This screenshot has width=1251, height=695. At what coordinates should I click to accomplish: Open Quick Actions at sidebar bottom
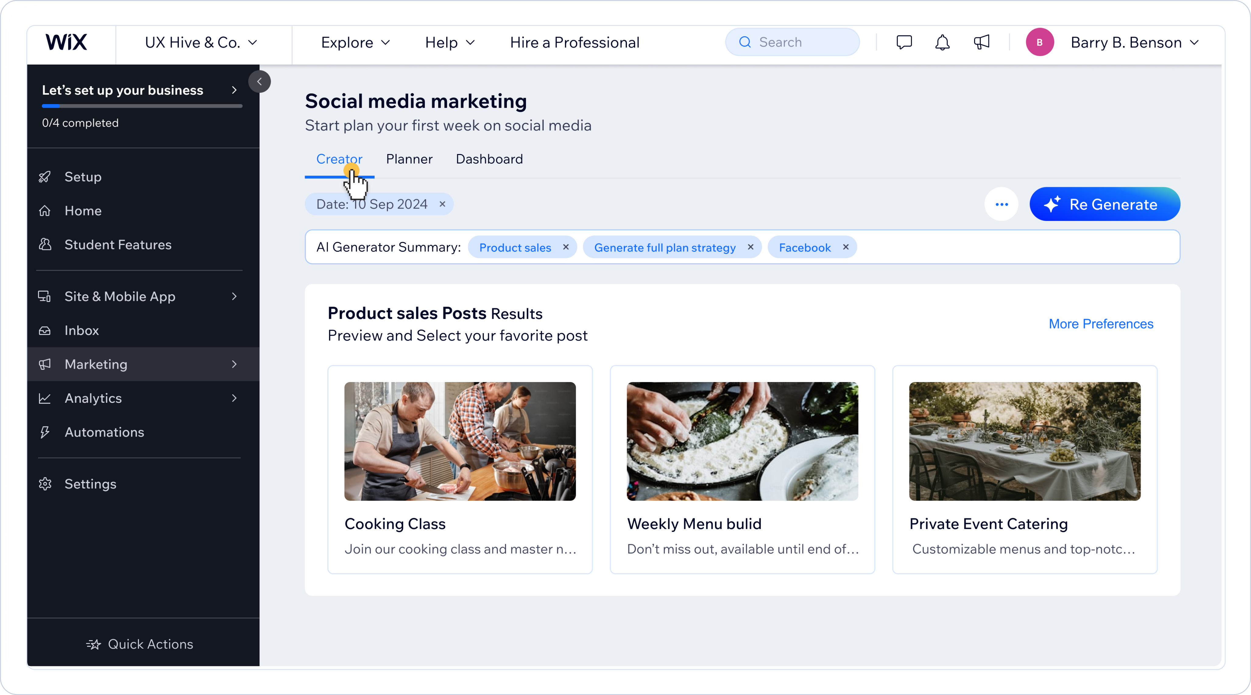pos(140,644)
